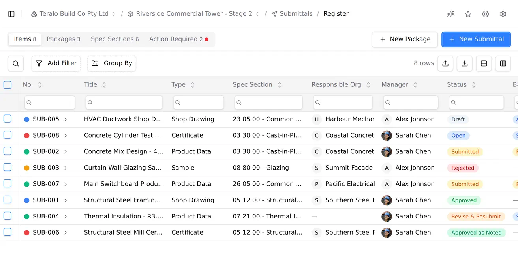Click Alex Johnson avatar in SUB-005 row

387,119
